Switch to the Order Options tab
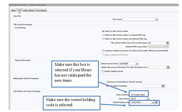 pos(29,10)
